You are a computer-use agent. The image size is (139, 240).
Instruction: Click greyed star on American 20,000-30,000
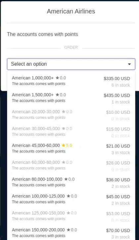pyautogui.click(x=63, y=112)
